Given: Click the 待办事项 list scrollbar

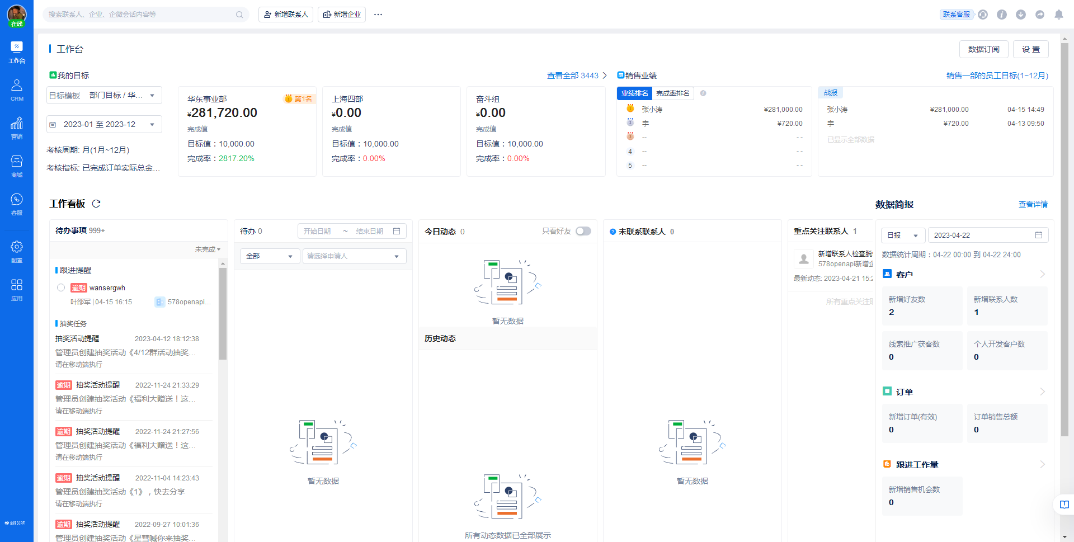Looking at the screenshot, I should click(x=223, y=313).
